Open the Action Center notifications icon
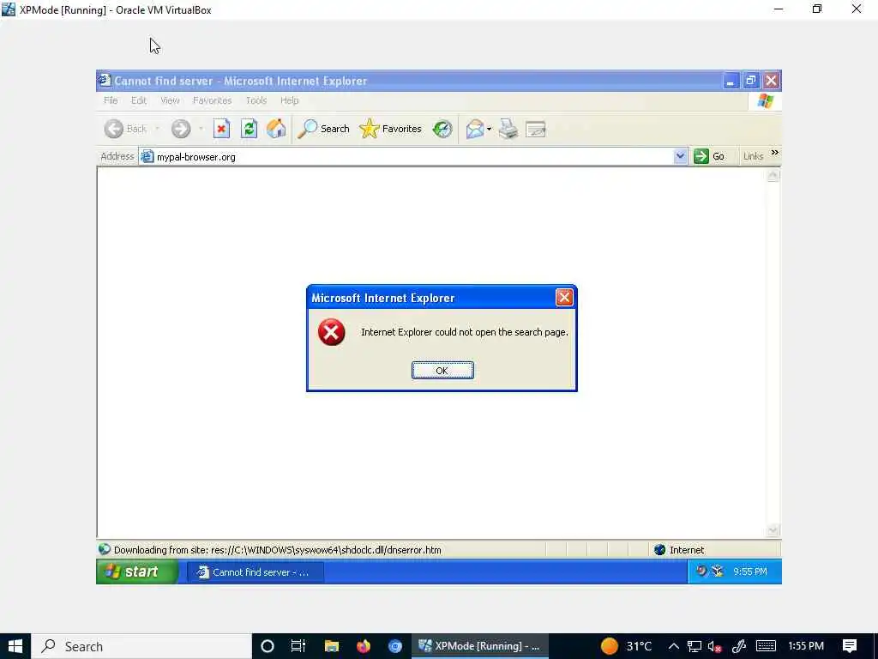The image size is (878, 659). pos(850,646)
